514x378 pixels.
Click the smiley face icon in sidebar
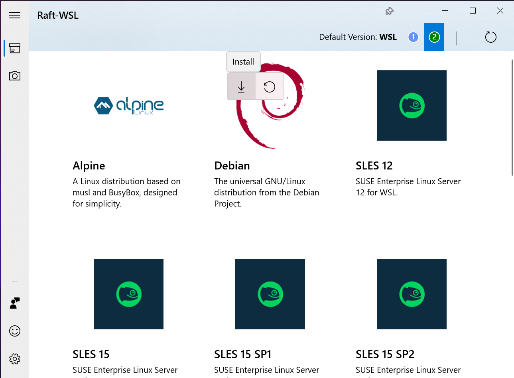pos(15,331)
